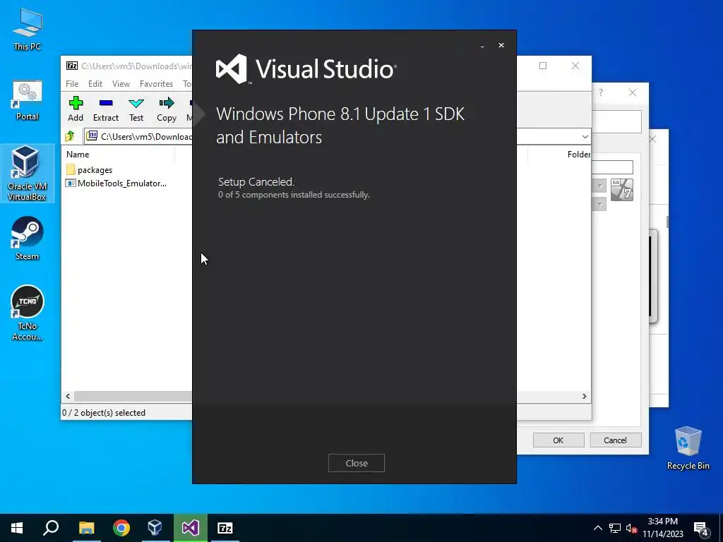Click the right arrow of 7-Zip horizontal scrollbar
Viewport: 723px width, 542px height.
584,397
